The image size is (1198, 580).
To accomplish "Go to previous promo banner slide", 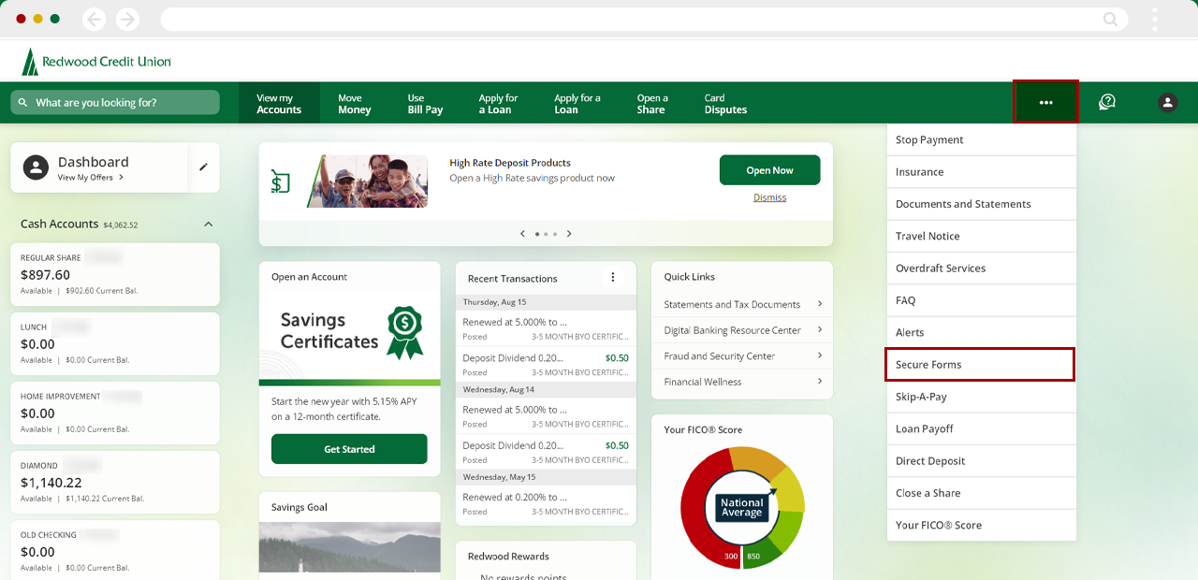I will click(x=522, y=234).
